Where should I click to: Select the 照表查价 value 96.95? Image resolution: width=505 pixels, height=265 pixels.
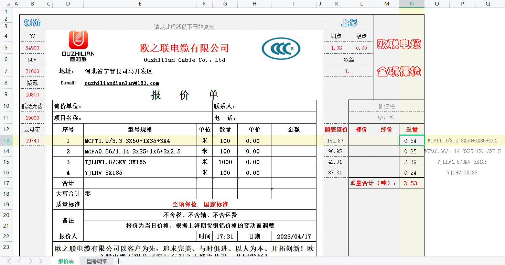pyautogui.click(x=336, y=151)
